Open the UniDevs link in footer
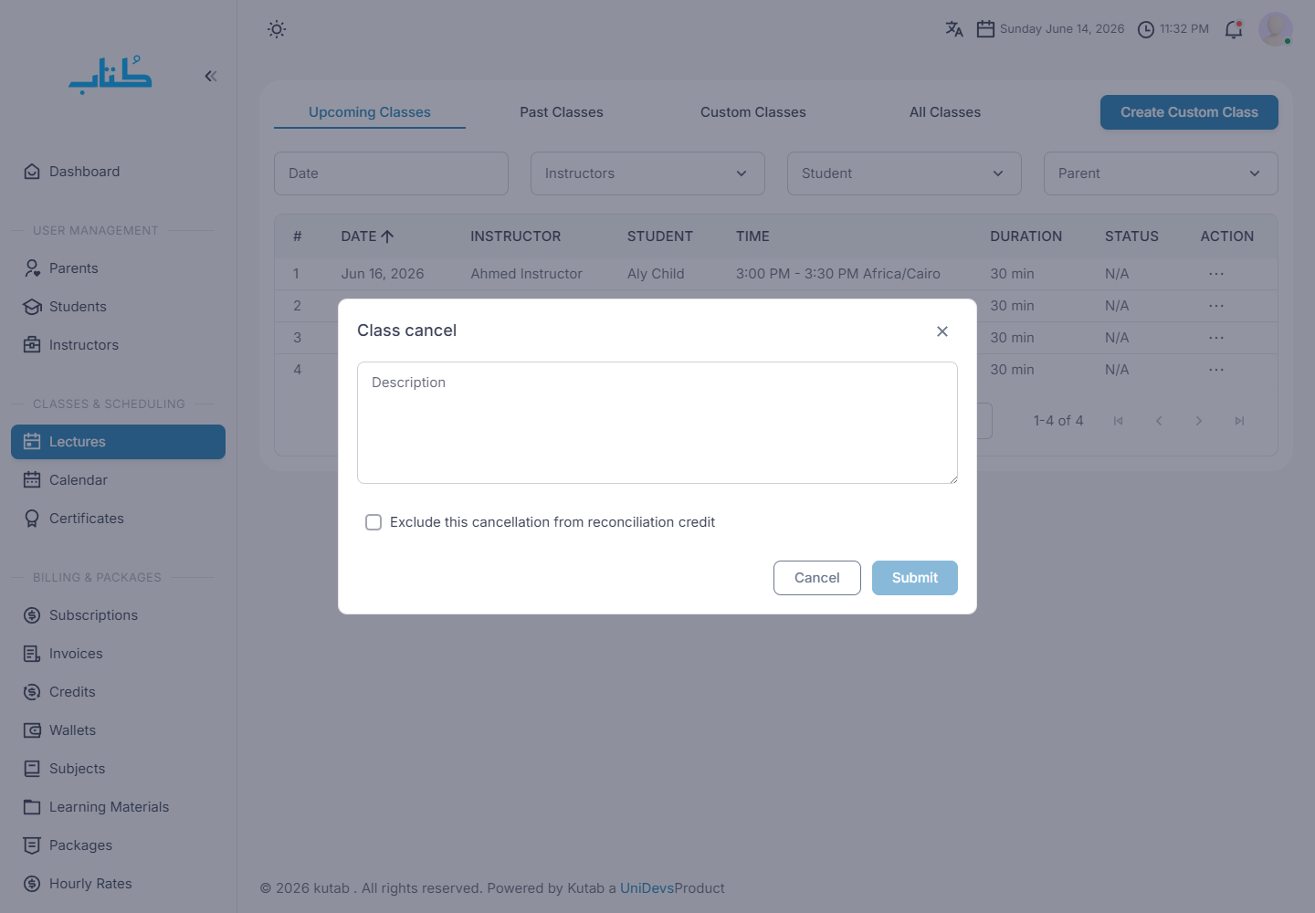The width and height of the screenshot is (1315, 913). click(x=647, y=888)
